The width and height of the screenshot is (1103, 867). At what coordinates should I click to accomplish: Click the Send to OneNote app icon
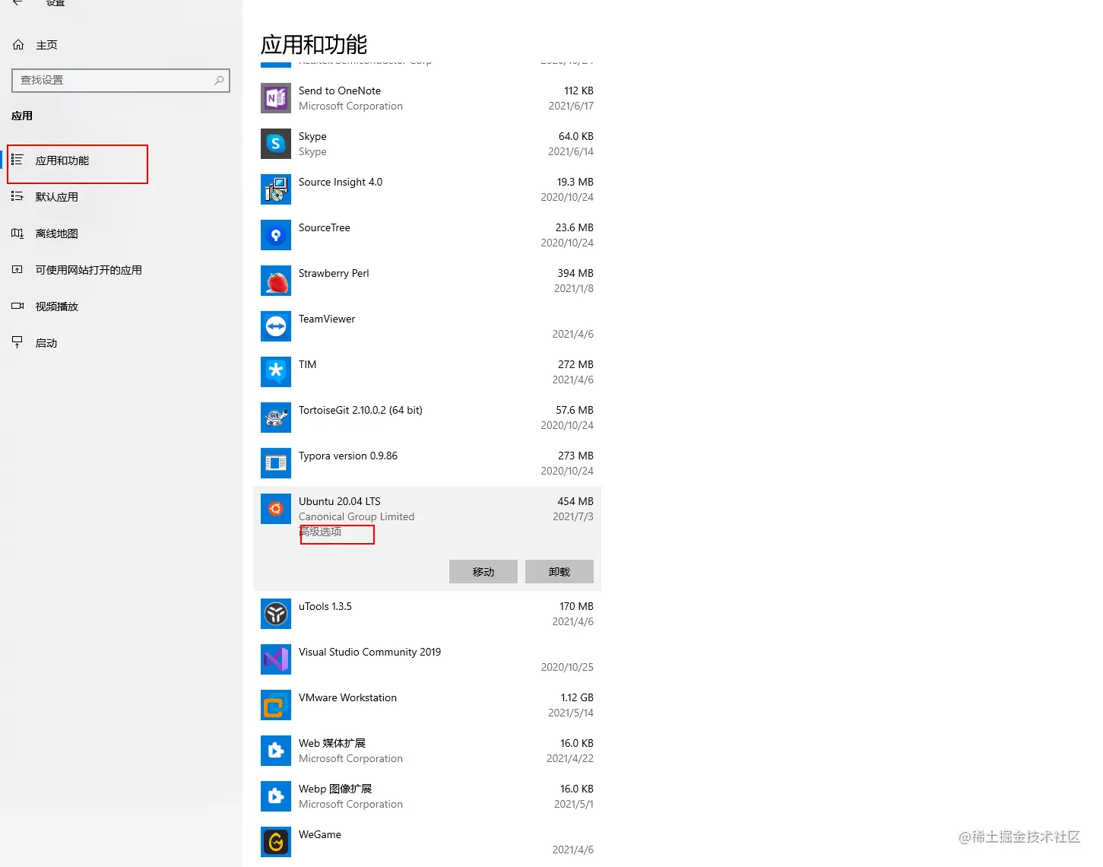click(x=276, y=98)
